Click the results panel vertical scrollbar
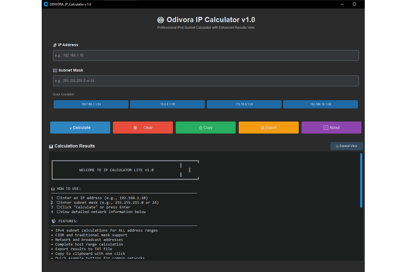 tap(361, 180)
